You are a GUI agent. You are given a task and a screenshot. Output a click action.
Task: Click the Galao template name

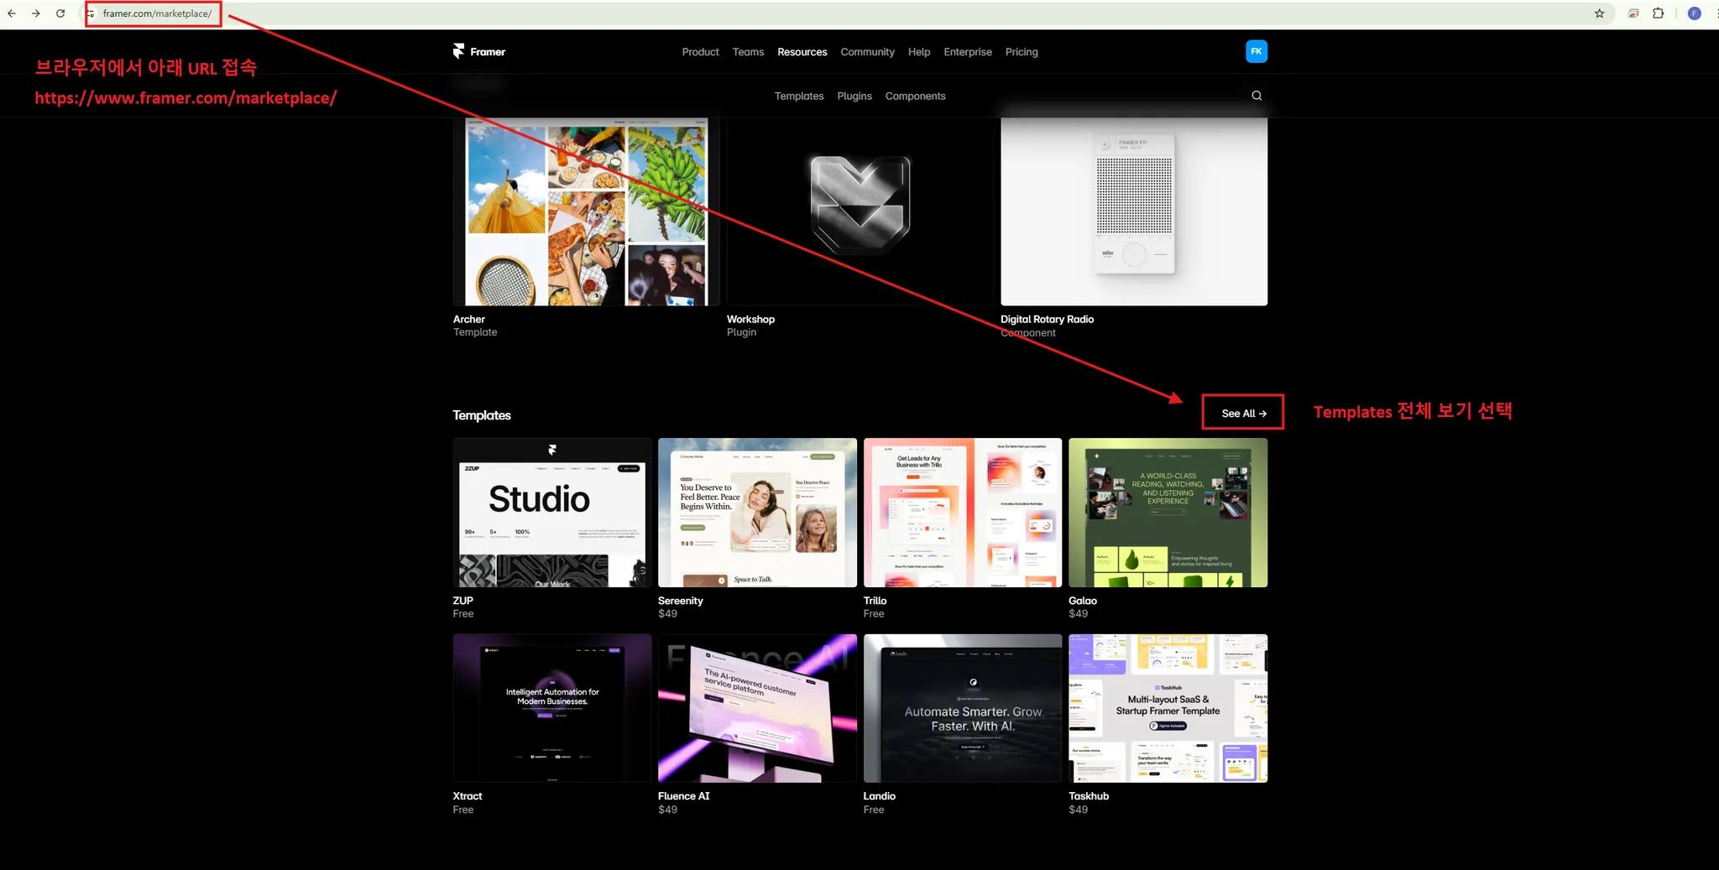pos(1083,601)
